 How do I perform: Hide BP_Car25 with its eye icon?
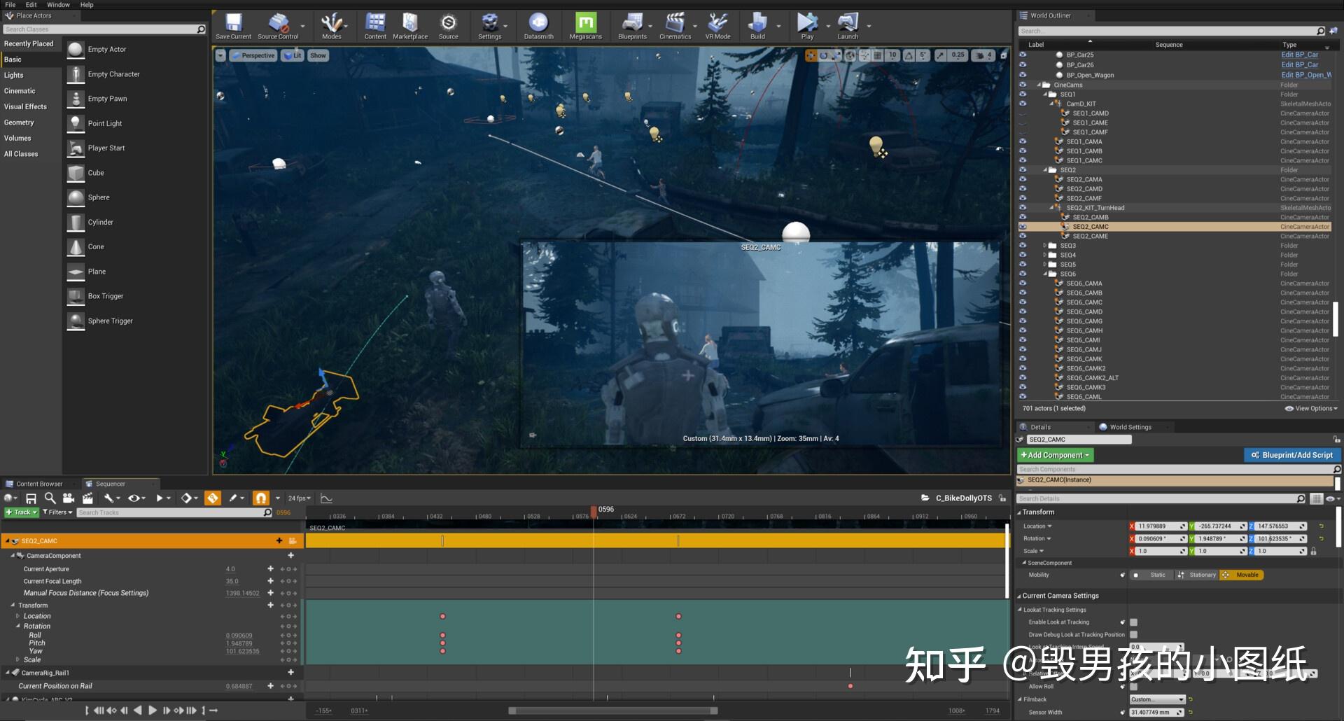click(1023, 55)
